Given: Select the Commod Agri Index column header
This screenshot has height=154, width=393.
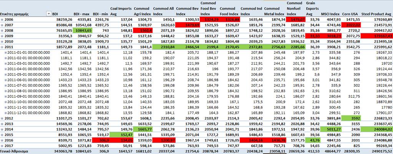Looking at the screenshot, I should (x=143, y=11).
